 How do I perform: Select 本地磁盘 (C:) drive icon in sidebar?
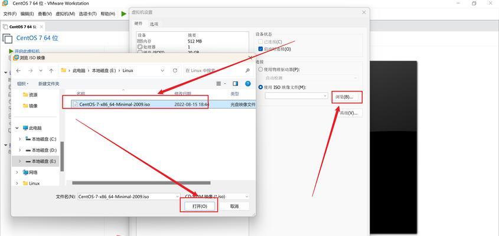[28, 139]
